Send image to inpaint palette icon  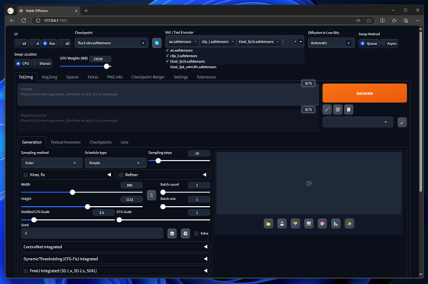323,224
